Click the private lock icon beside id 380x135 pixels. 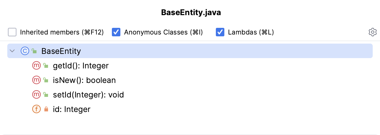(46, 109)
